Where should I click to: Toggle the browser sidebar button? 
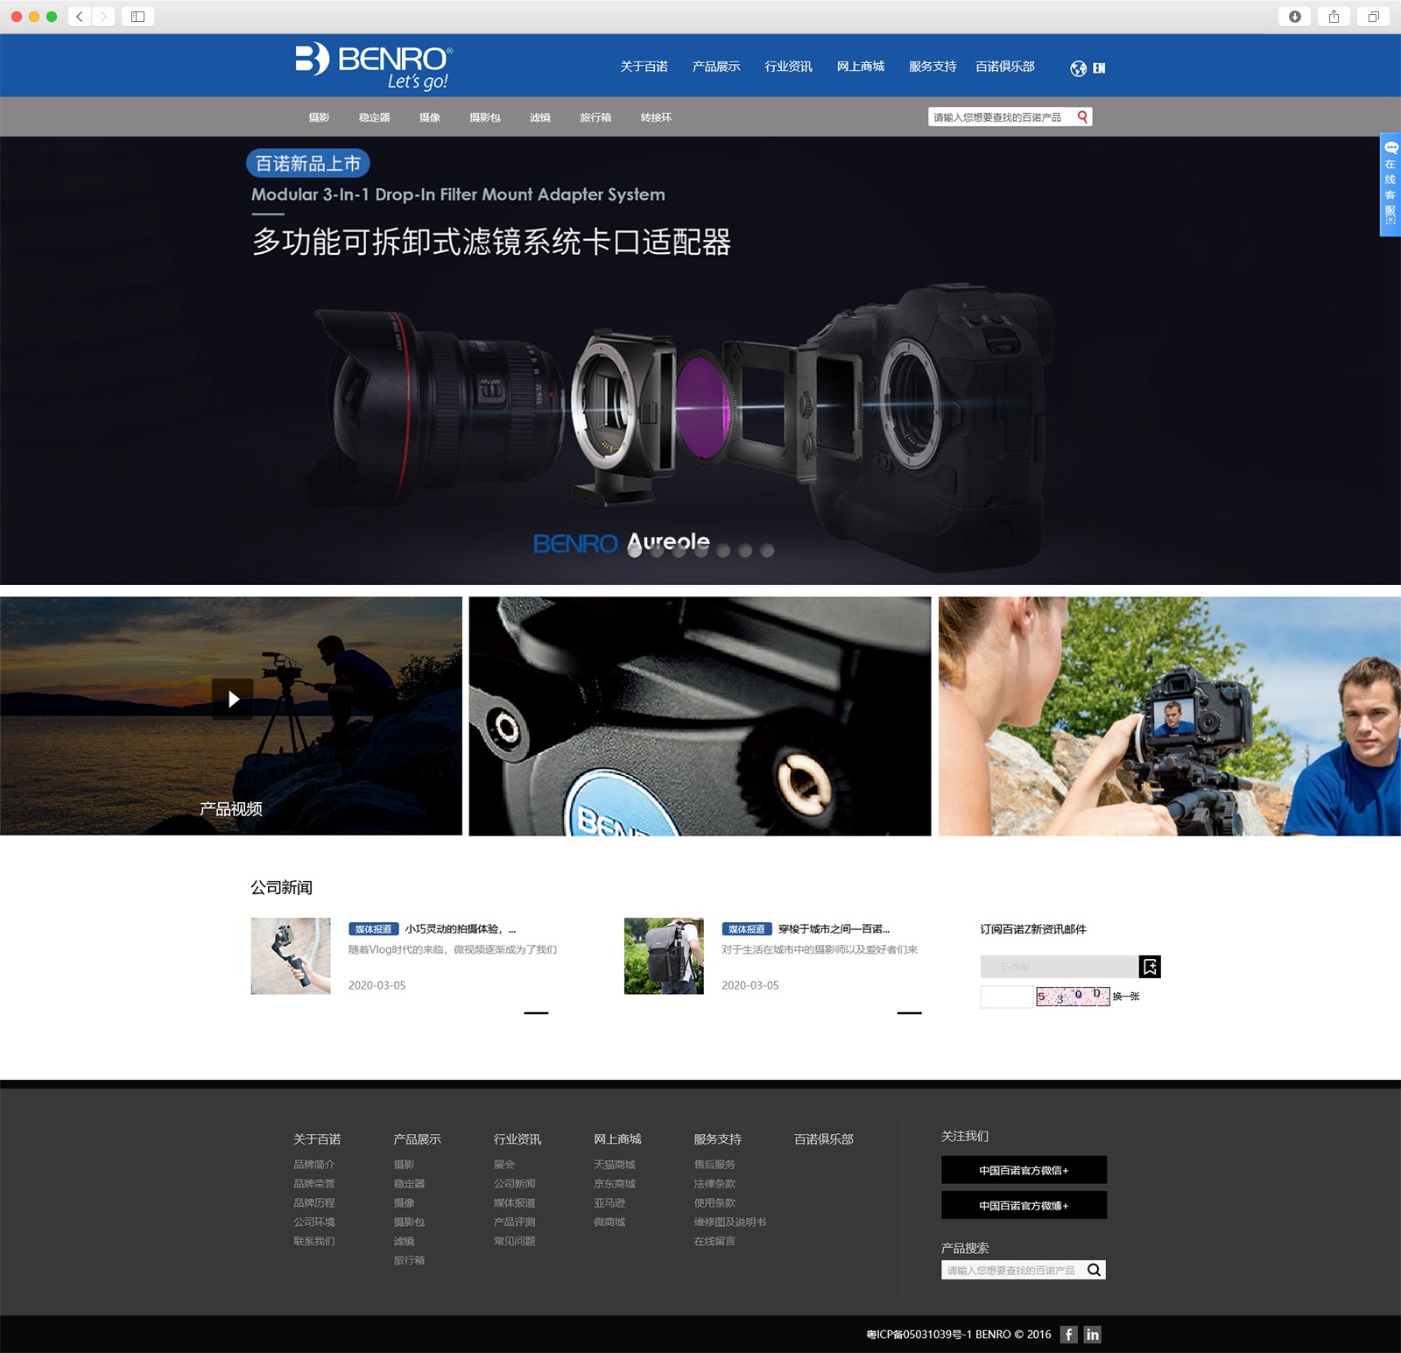[x=137, y=17]
